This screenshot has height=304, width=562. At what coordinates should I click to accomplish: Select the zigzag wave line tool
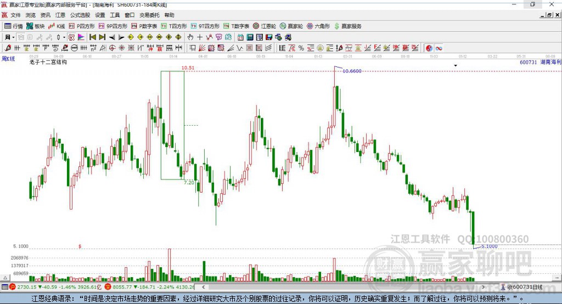click(239, 48)
